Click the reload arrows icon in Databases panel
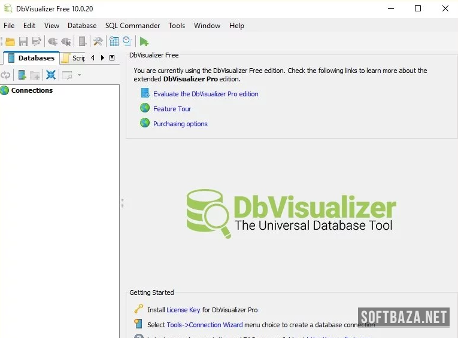458x338 pixels. (x=5, y=75)
